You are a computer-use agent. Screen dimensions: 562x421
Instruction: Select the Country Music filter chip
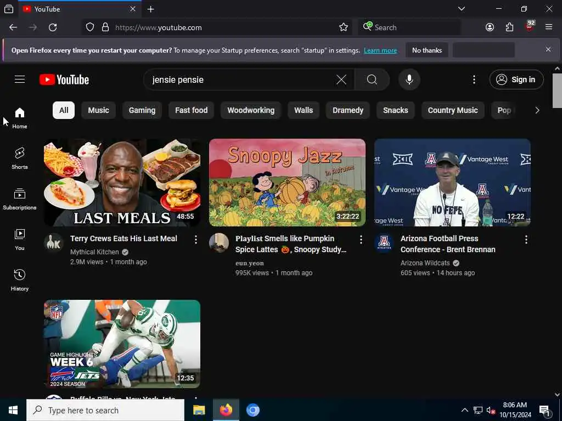pyautogui.click(x=453, y=110)
